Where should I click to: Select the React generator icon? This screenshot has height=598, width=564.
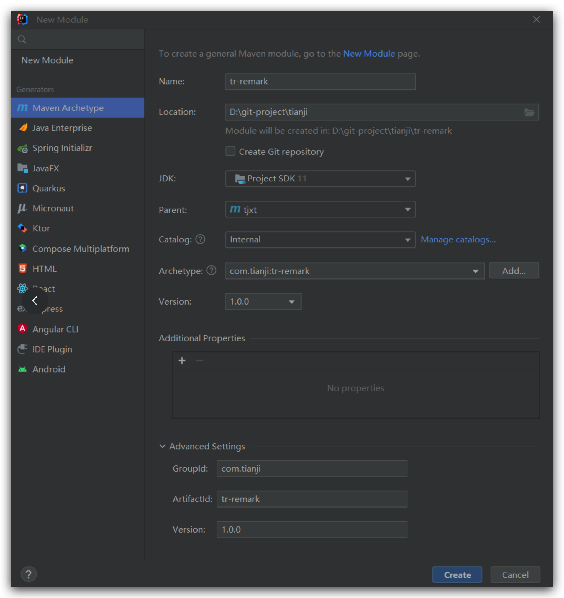pyautogui.click(x=23, y=289)
